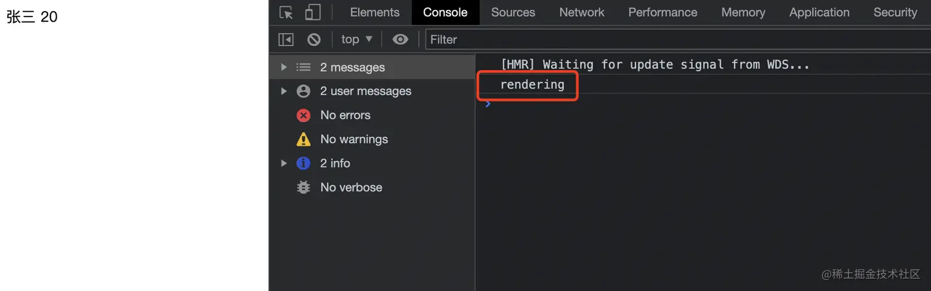This screenshot has height=291, width=931.
Task: Expand the 2 info group arrow
Action: (284, 163)
